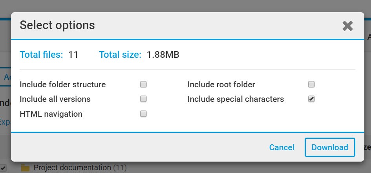Screen dimensions: 371x173
Task: Check the Include root folder checkbox
Action: point(311,84)
